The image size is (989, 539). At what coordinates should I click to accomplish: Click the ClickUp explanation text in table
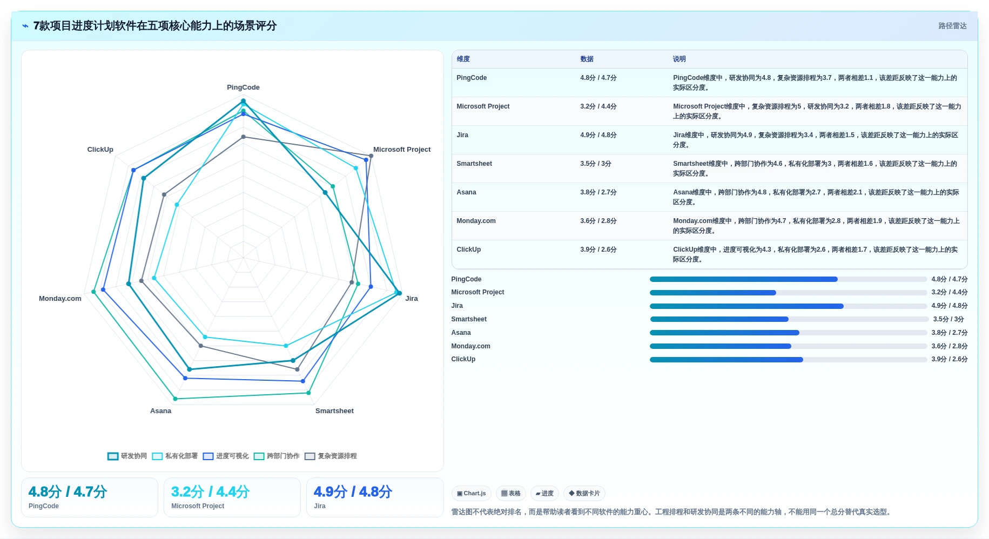[x=815, y=254]
